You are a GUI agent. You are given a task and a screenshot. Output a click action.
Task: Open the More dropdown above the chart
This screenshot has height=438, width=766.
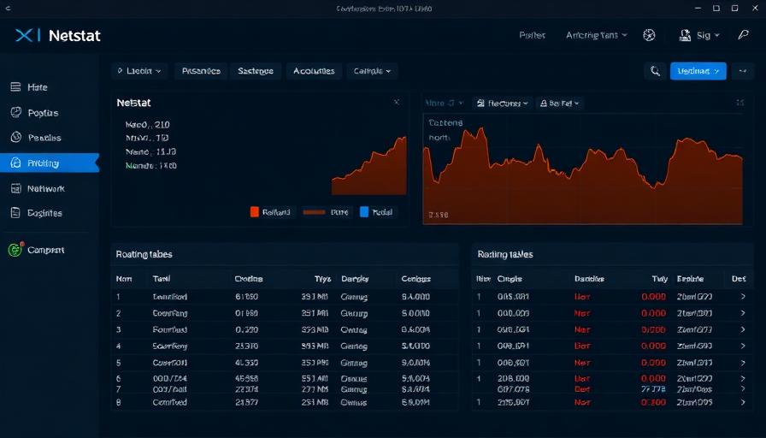point(444,104)
